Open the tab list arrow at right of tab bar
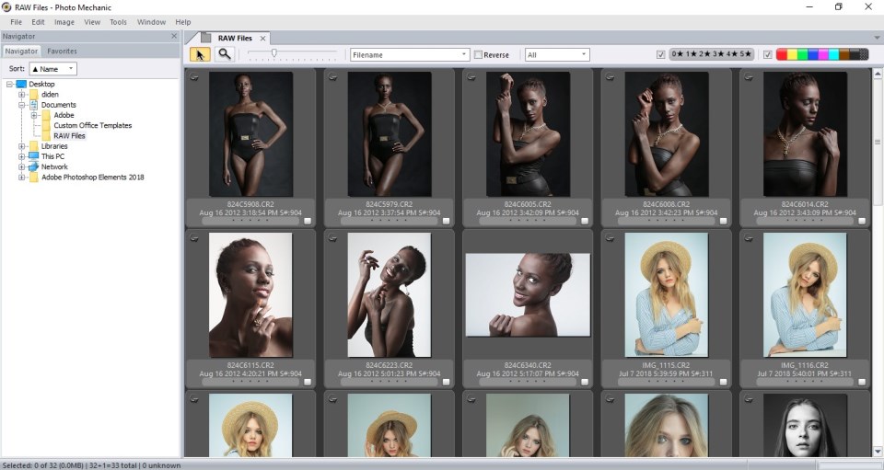The height and width of the screenshot is (470, 884). pos(878,38)
